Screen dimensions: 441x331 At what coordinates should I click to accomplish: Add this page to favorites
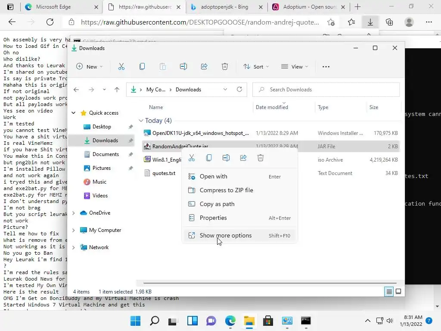tap(331, 22)
